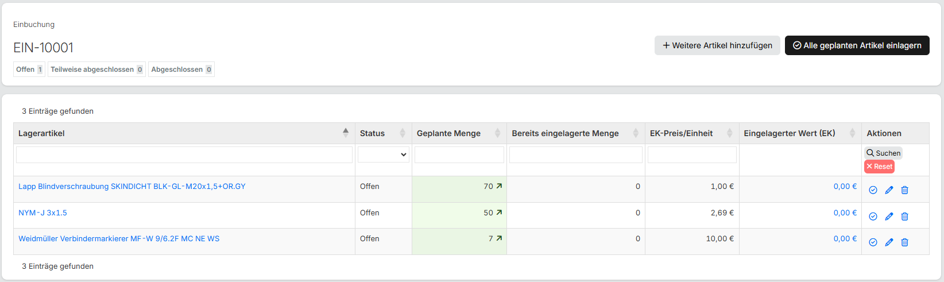Select the Teilweise abgeschlossen tab
This screenshot has width=944, height=282.
(96, 69)
